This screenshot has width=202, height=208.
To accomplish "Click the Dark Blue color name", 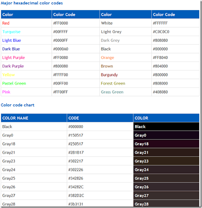I will tap(11, 49).
